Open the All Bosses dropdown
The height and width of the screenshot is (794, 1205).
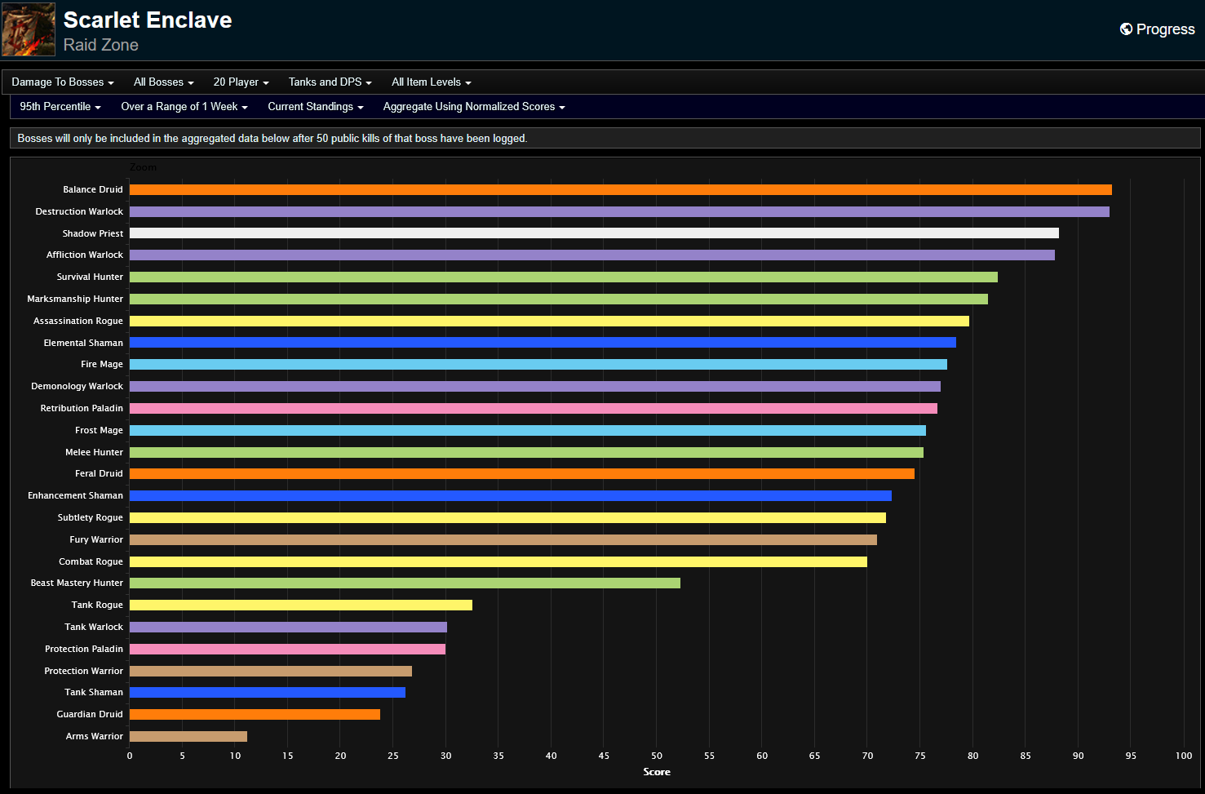(x=164, y=82)
